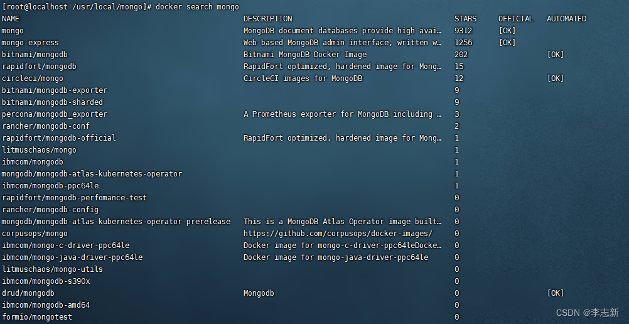Click 'bitnami/mongodb-exporter' name
Screen dimensions: 629x324
(55, 90)
